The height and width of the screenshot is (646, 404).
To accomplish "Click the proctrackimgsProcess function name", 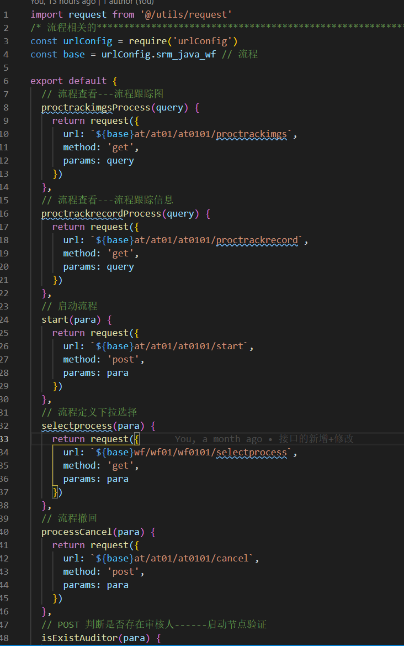I will tap(96, 108).
